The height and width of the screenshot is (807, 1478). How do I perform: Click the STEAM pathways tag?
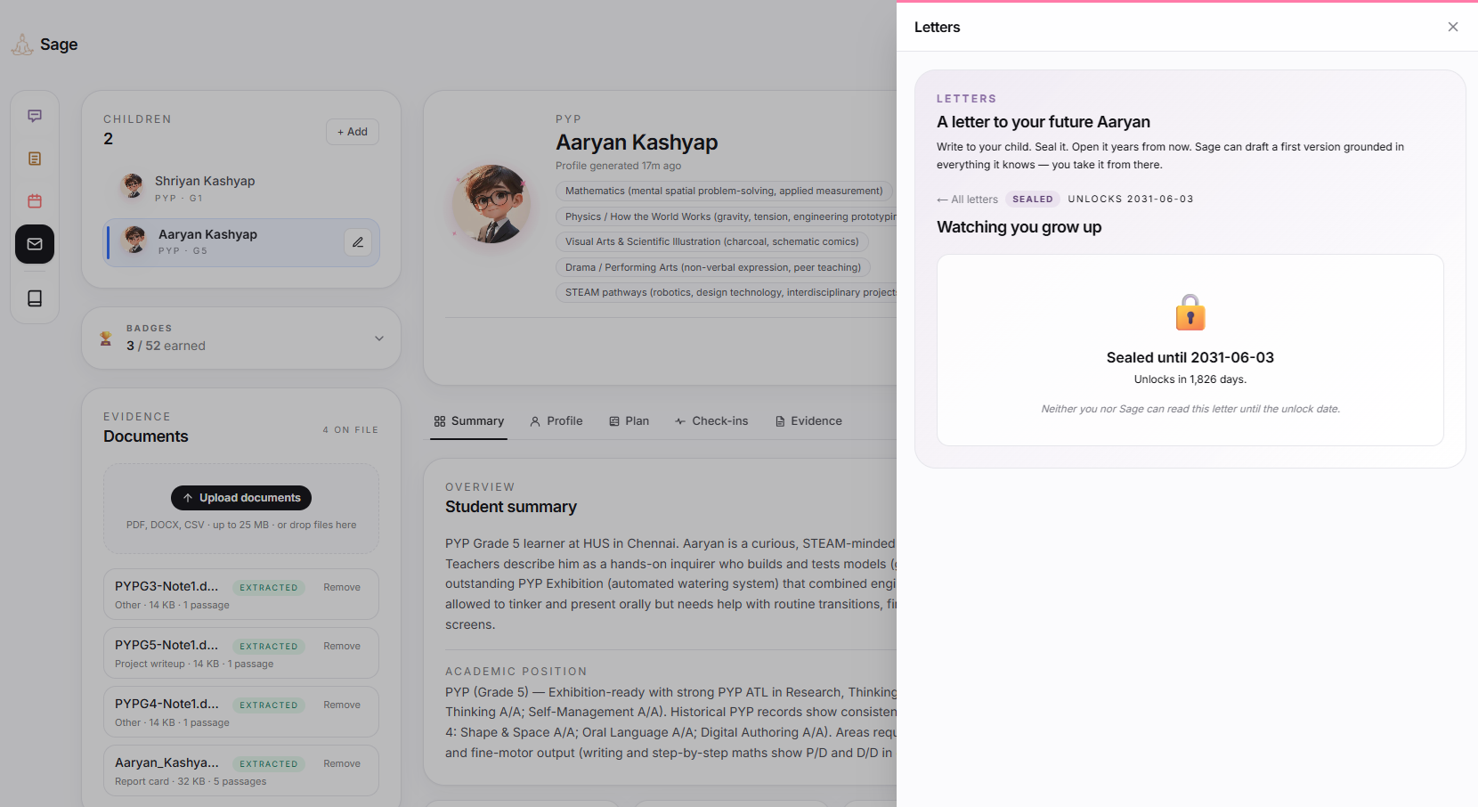(x=727, y=292)
